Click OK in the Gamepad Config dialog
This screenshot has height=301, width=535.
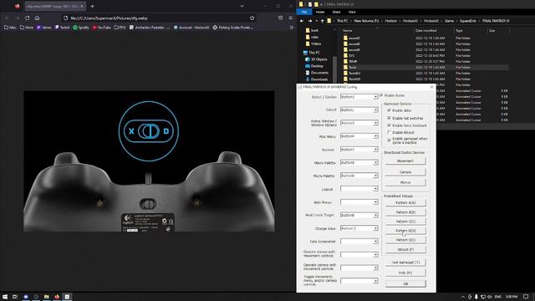pos(405,283)
